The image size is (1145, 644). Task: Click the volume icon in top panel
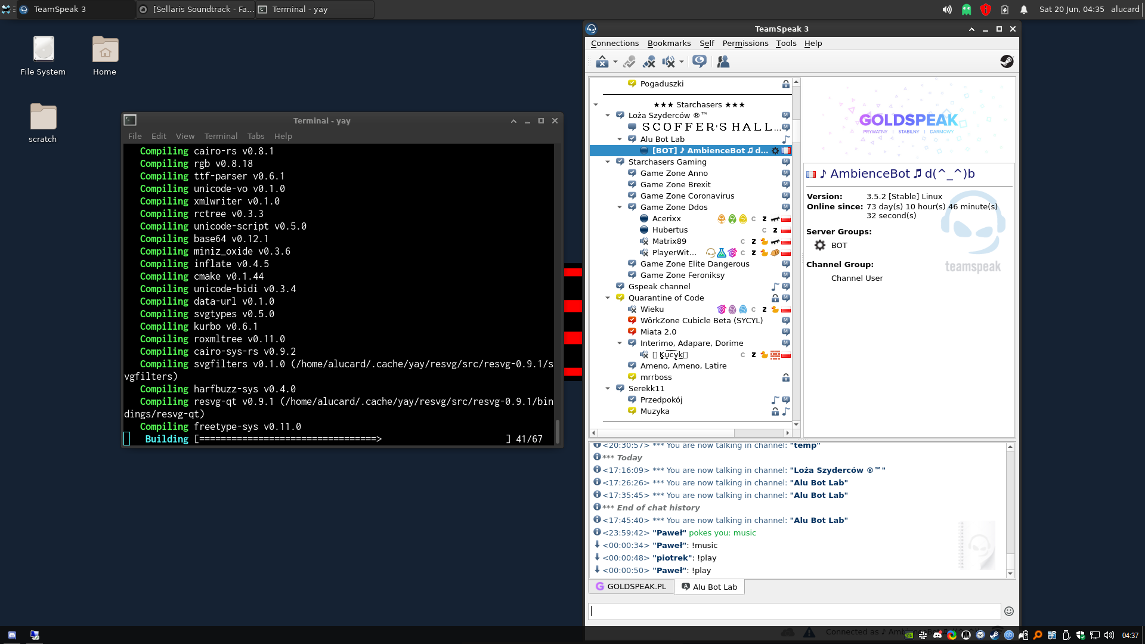[x=947, y=10]
